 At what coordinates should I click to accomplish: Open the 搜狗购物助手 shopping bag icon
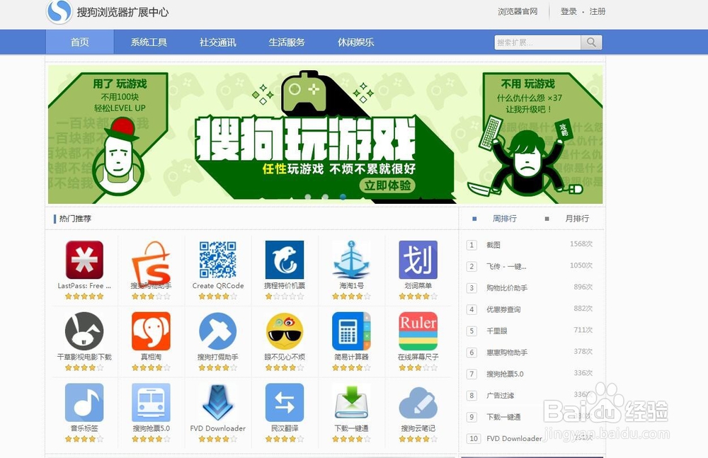tap(152, 263)
